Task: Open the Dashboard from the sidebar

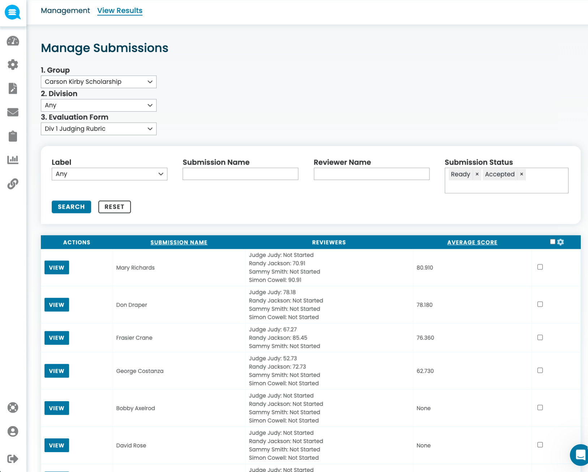Action: (x=13, y=41)
